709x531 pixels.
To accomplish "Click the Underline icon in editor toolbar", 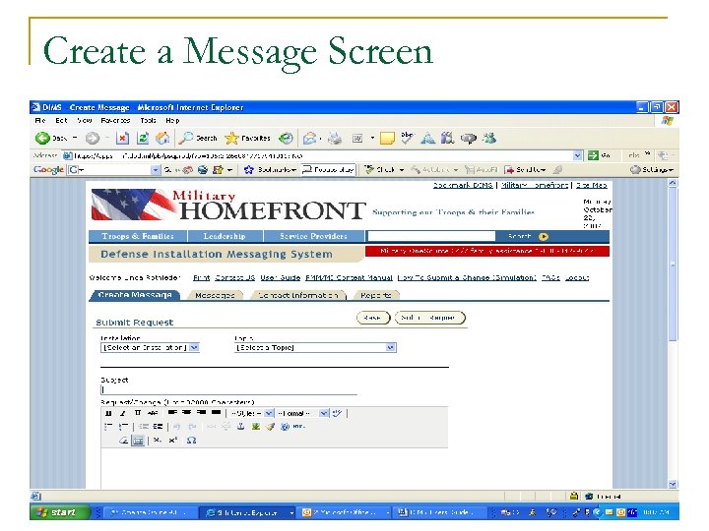I will click(138, 413).
